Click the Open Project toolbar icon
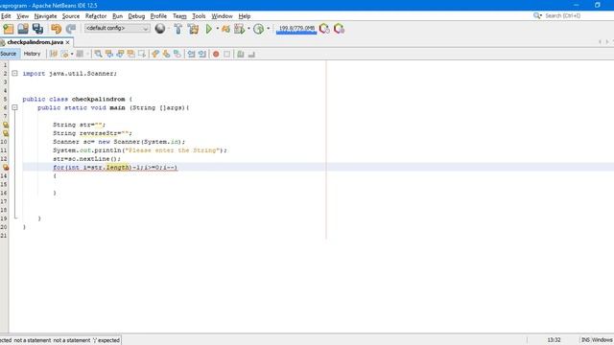614x345 pixels. tap(23, 29)
